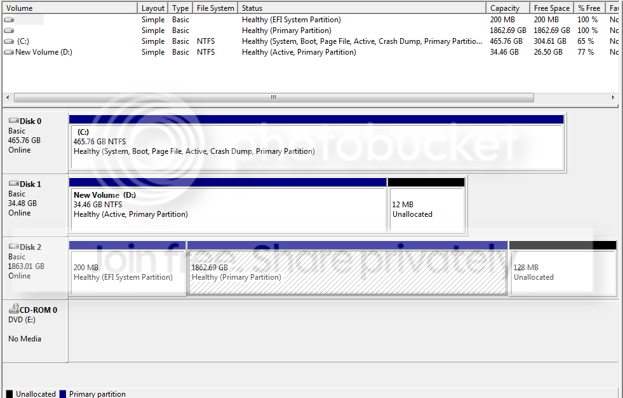The image size is (623, 398).
Task: Sort by the Volume column header
Action: pos(70,8)
